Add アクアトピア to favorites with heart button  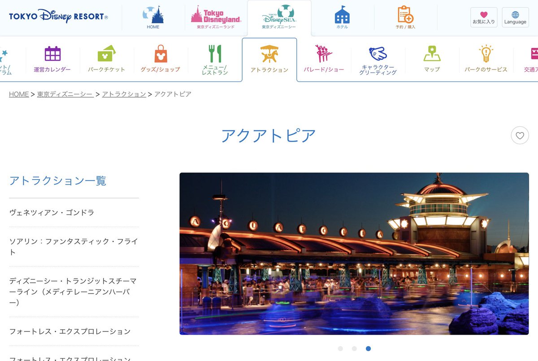520,135
